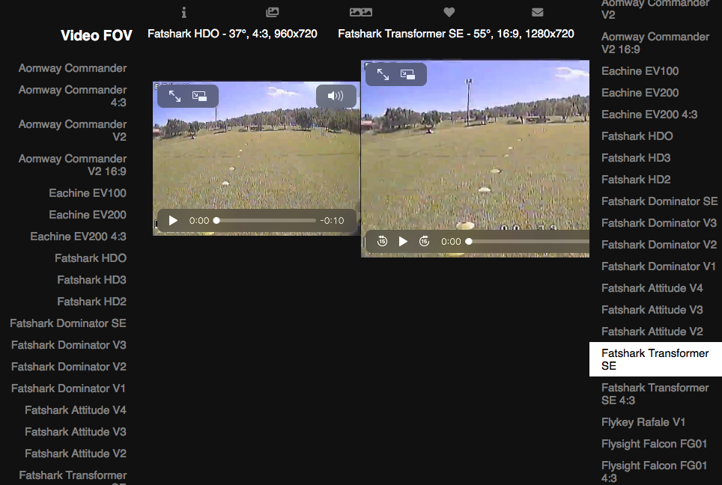Select Aomway Commander in the left goggle list

coord(73,68)
